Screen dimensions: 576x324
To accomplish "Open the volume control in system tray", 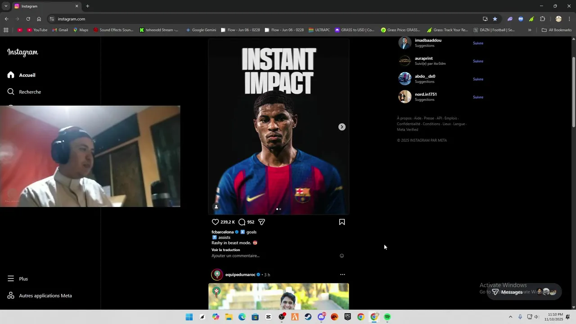I will click(536, 317).
